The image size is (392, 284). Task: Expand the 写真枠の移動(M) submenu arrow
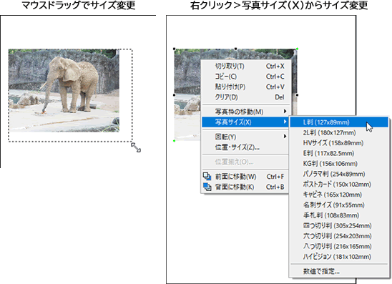[285, 112]
